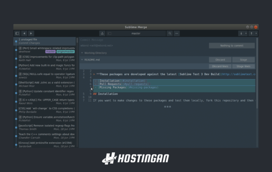Collapse the Working Directory section
272x172 pixels.
[82, 53]
